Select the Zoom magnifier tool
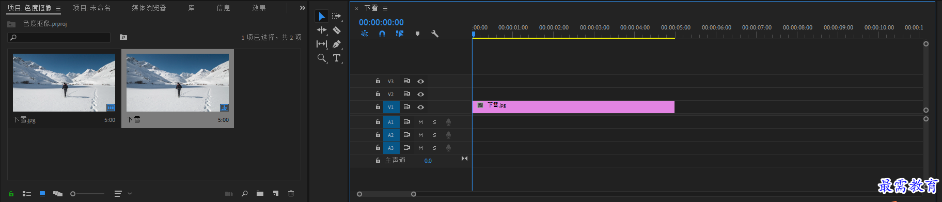The height and width of the screenshot is (202, 942). tap(321, 58)
